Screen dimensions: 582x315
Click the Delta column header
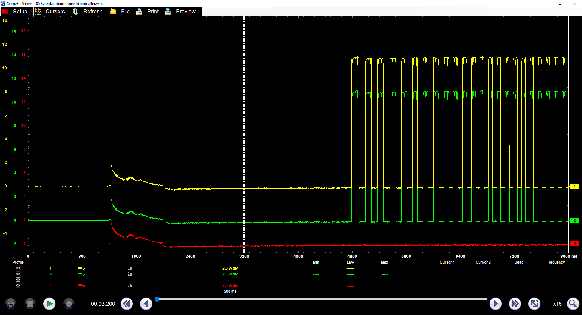[519, 262]
